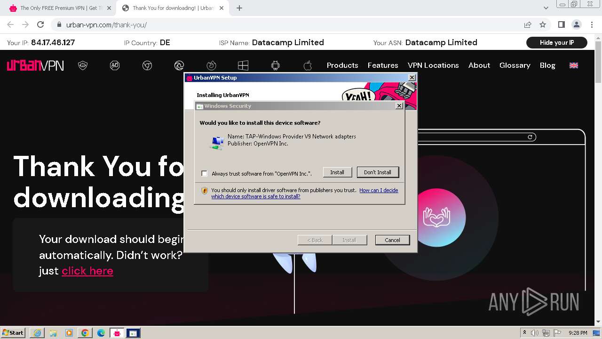
Task: Click Don't Install in Windows Security dialog
Action: point(378,172)
